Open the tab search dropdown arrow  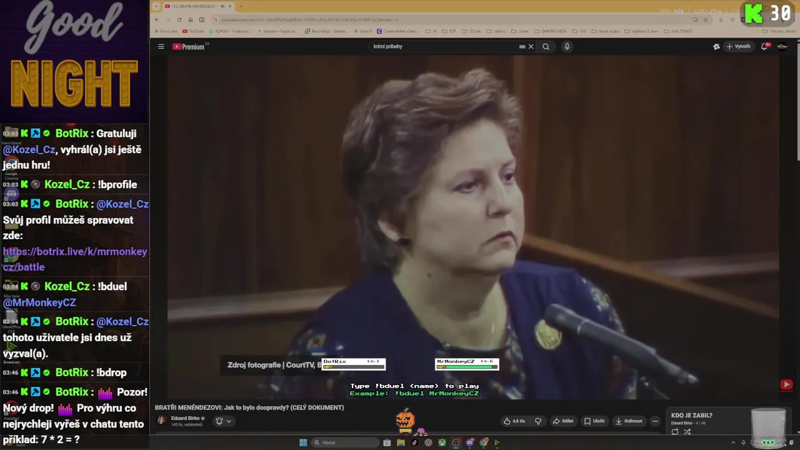coord(156,6)
